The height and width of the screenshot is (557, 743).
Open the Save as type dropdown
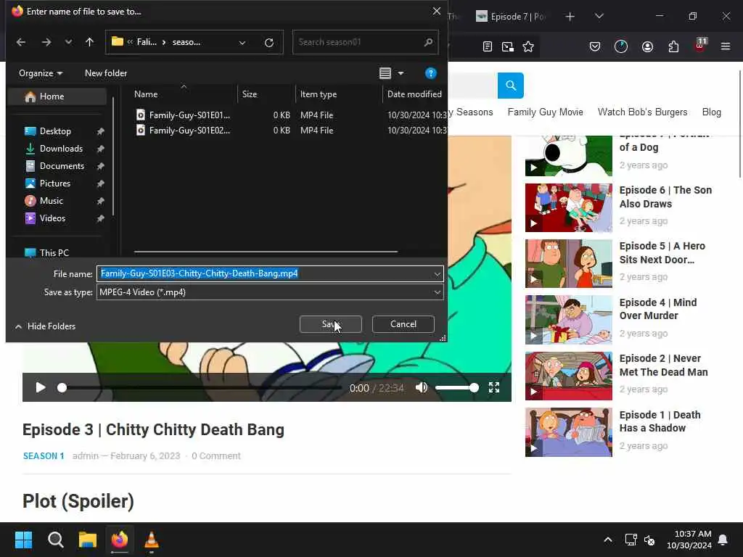click(x=270, y=292)
